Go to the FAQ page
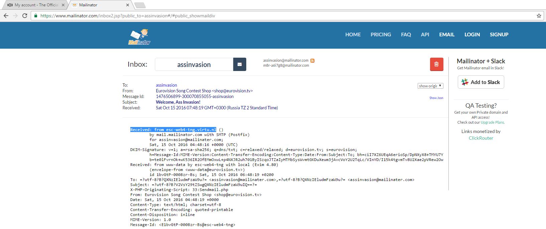The height and width of the screenshot is (229, 546). [406, 35]
